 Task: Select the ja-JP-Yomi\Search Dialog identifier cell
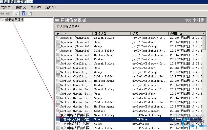click(149, 38)
